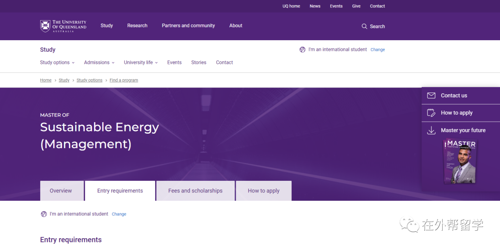Screen dimensions: 500x247
Task: Open the News link in top bar
Action: [x=315, y=6]
